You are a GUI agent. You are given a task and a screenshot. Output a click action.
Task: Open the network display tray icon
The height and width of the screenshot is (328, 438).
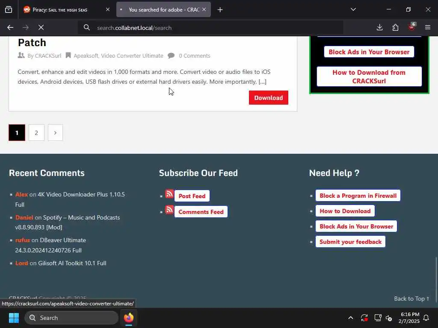378,318
